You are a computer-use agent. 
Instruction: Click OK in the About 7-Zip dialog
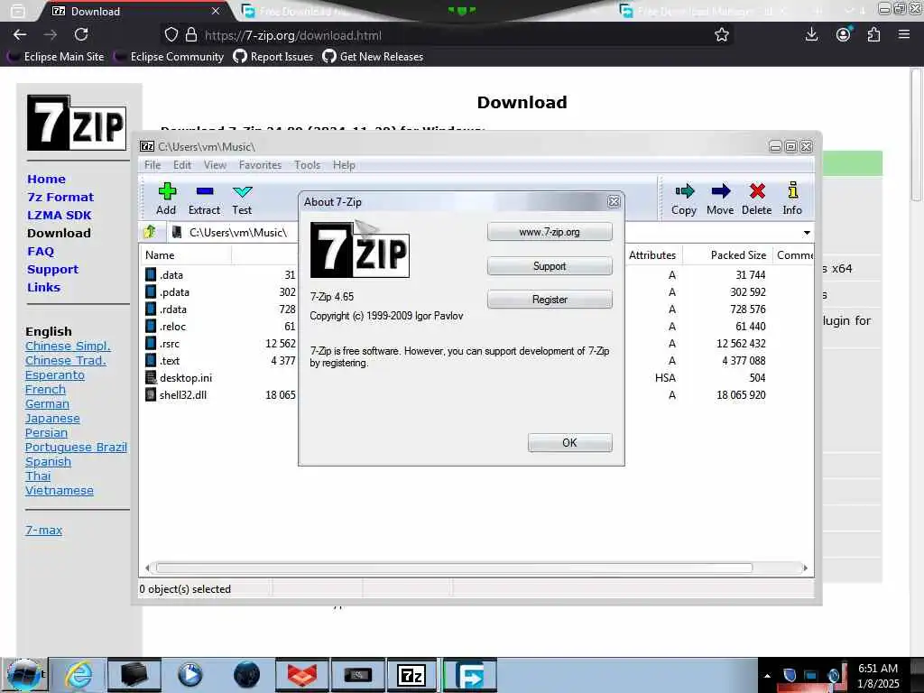[x=570, y=443]
